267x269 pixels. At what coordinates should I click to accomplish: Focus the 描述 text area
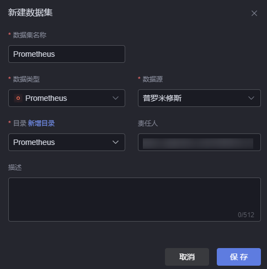coord(135,200)
